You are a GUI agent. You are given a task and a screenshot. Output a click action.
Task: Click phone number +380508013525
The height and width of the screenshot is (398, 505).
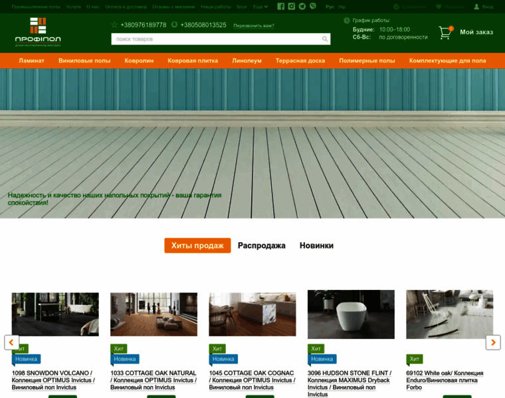coord(203,25)
